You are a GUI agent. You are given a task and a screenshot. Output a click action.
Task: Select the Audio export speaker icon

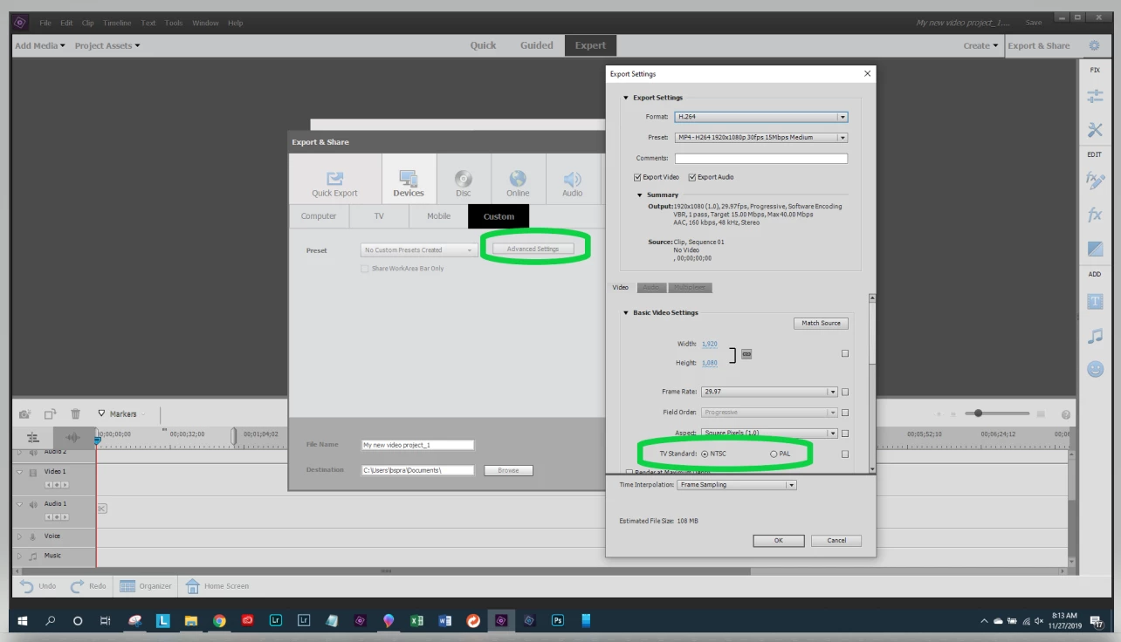[x=572, y=179]
